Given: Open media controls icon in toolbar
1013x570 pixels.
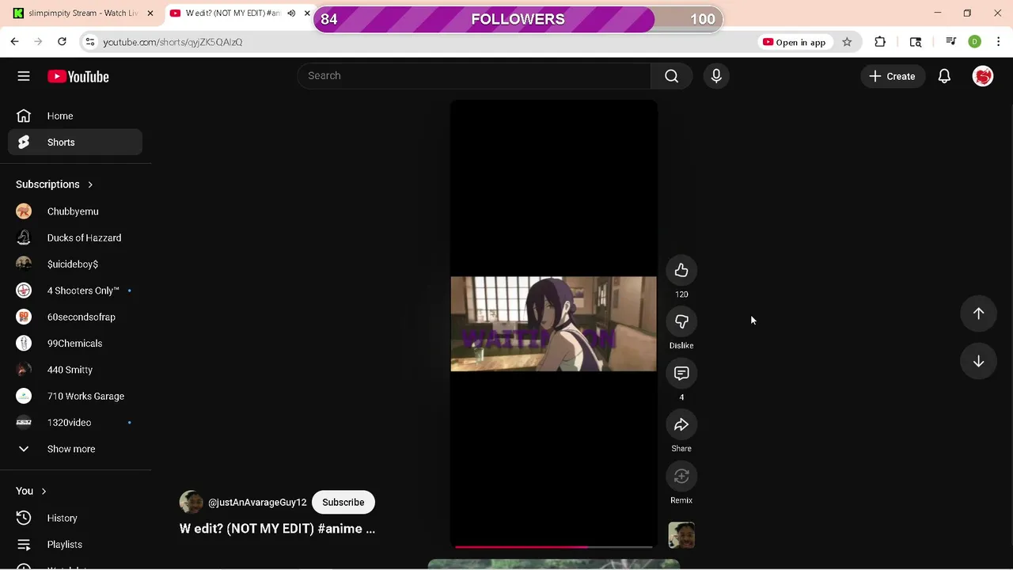Looking at the screenshot, I should pos(951,42).
